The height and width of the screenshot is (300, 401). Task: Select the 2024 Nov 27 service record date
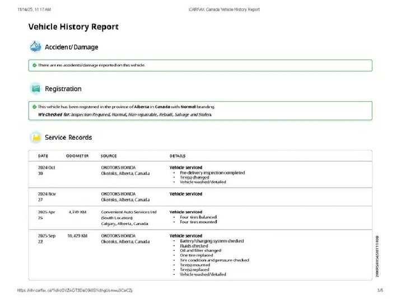click(x=46, y=197)
